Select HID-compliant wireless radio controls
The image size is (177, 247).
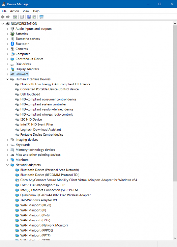[47, 114]
